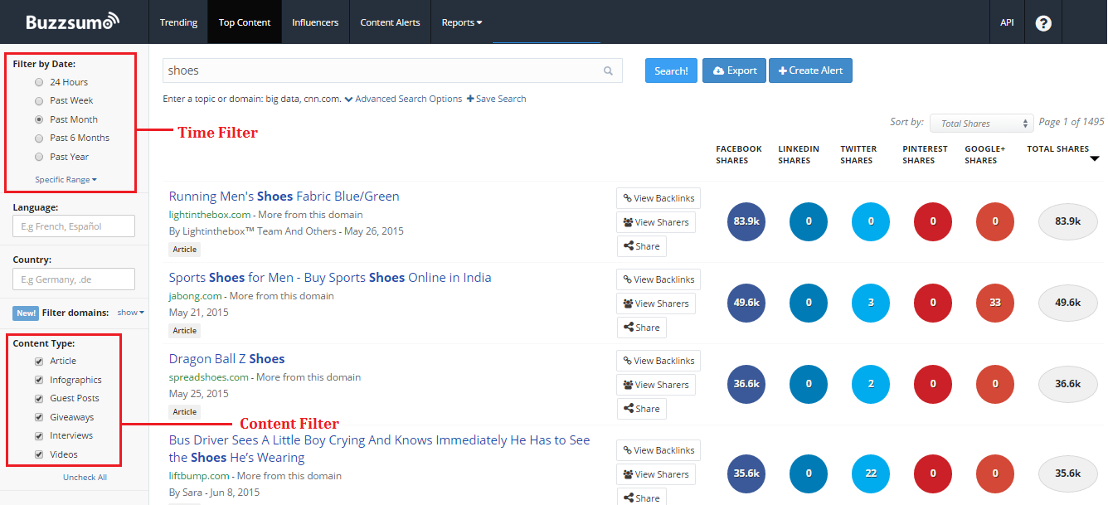Click the Uncheck All link
Screen dimensions: 1108x505
[85, 478]
